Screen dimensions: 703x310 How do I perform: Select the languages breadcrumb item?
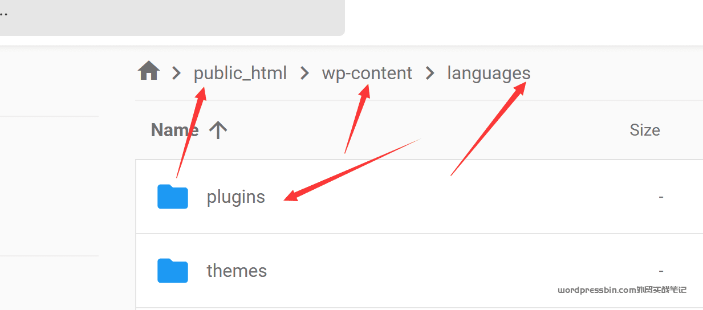(489, 73)
